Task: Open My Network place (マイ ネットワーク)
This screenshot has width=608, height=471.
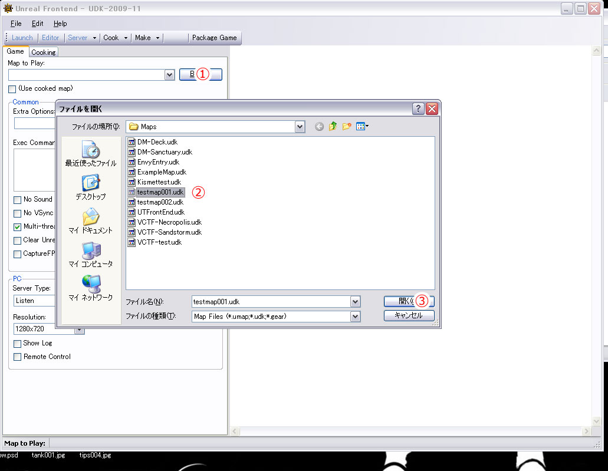Action: click(x=91, y=288)
